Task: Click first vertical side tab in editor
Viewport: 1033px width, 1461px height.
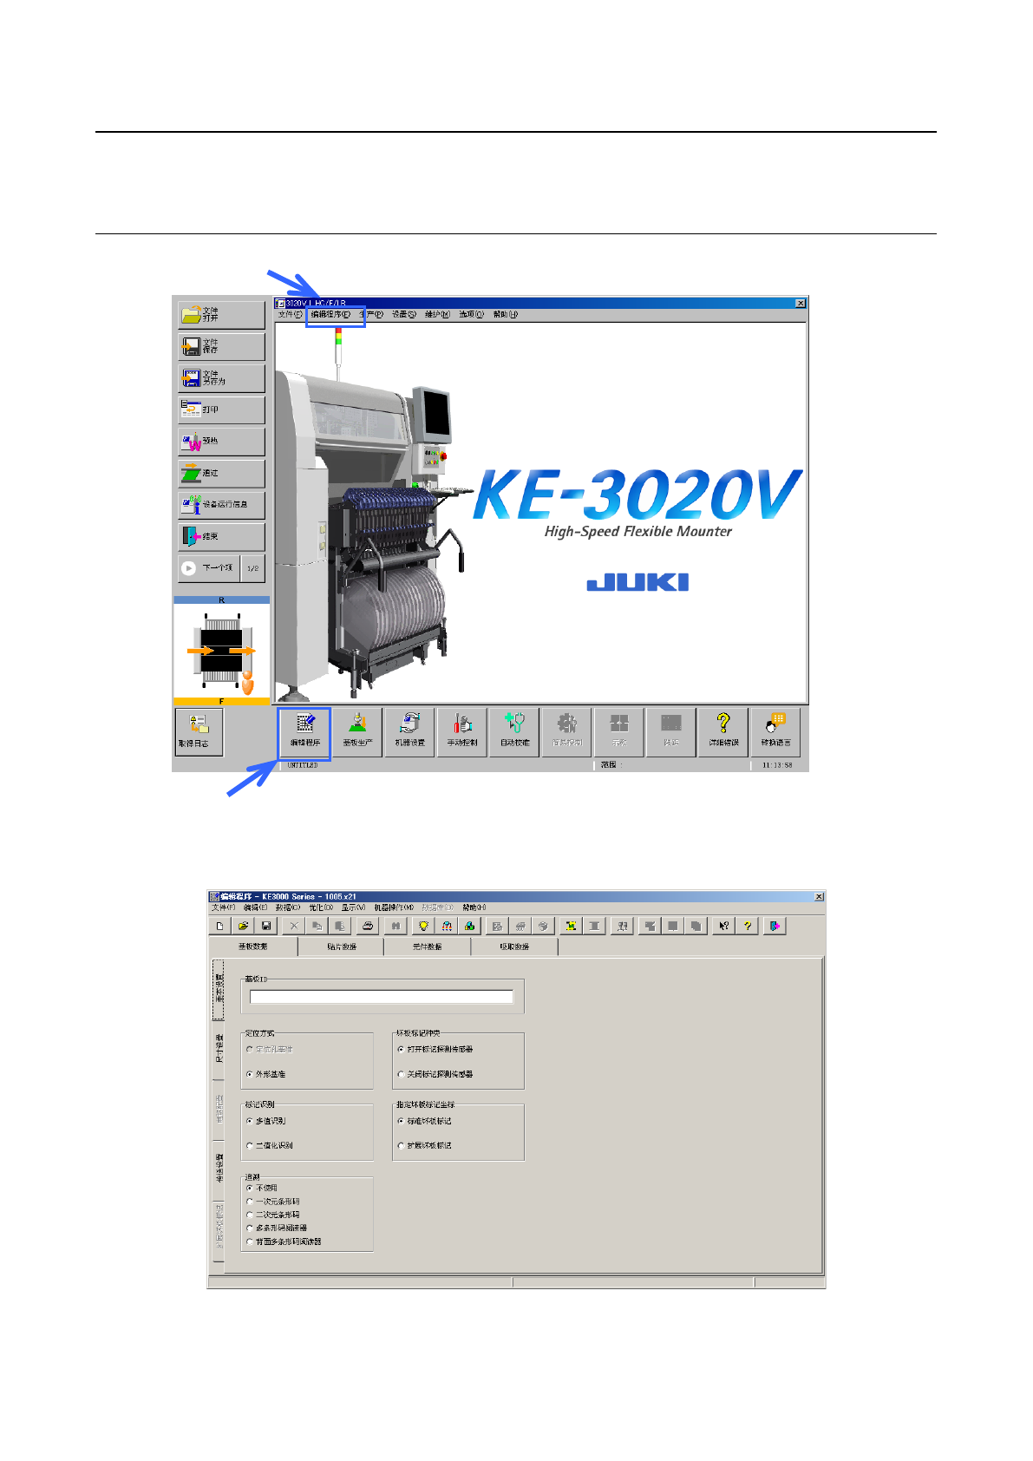Action: tap(219, 990)
